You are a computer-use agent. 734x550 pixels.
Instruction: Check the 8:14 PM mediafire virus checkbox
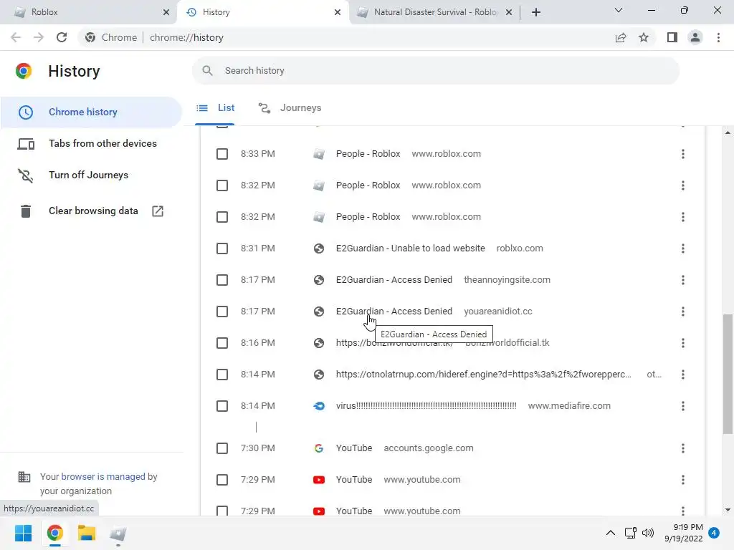222,406
